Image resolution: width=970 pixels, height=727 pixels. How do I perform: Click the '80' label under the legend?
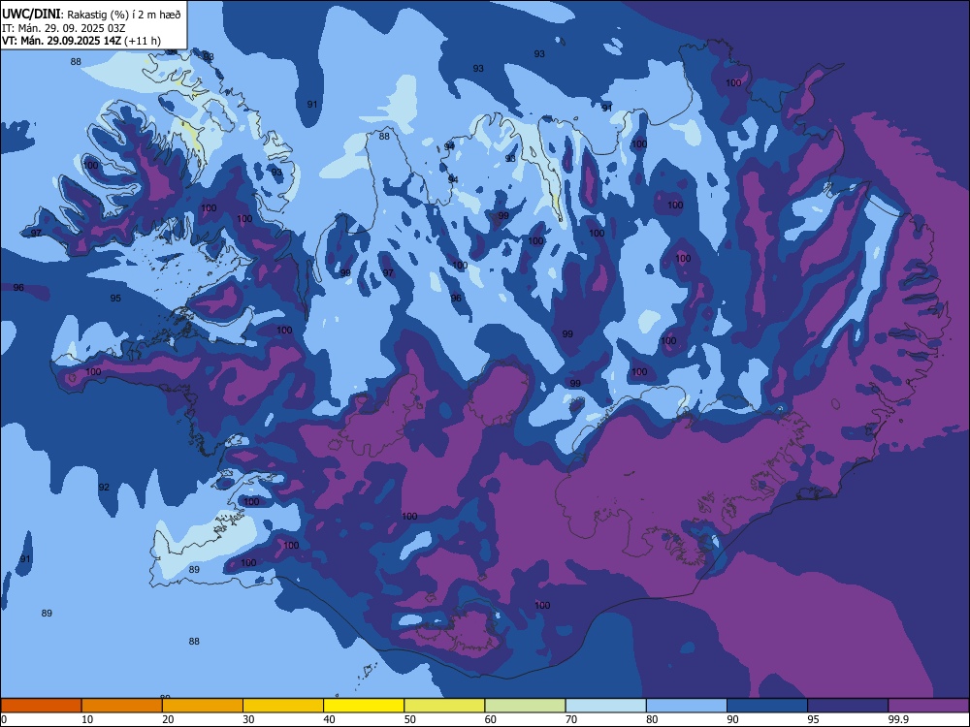pos(652,719)
